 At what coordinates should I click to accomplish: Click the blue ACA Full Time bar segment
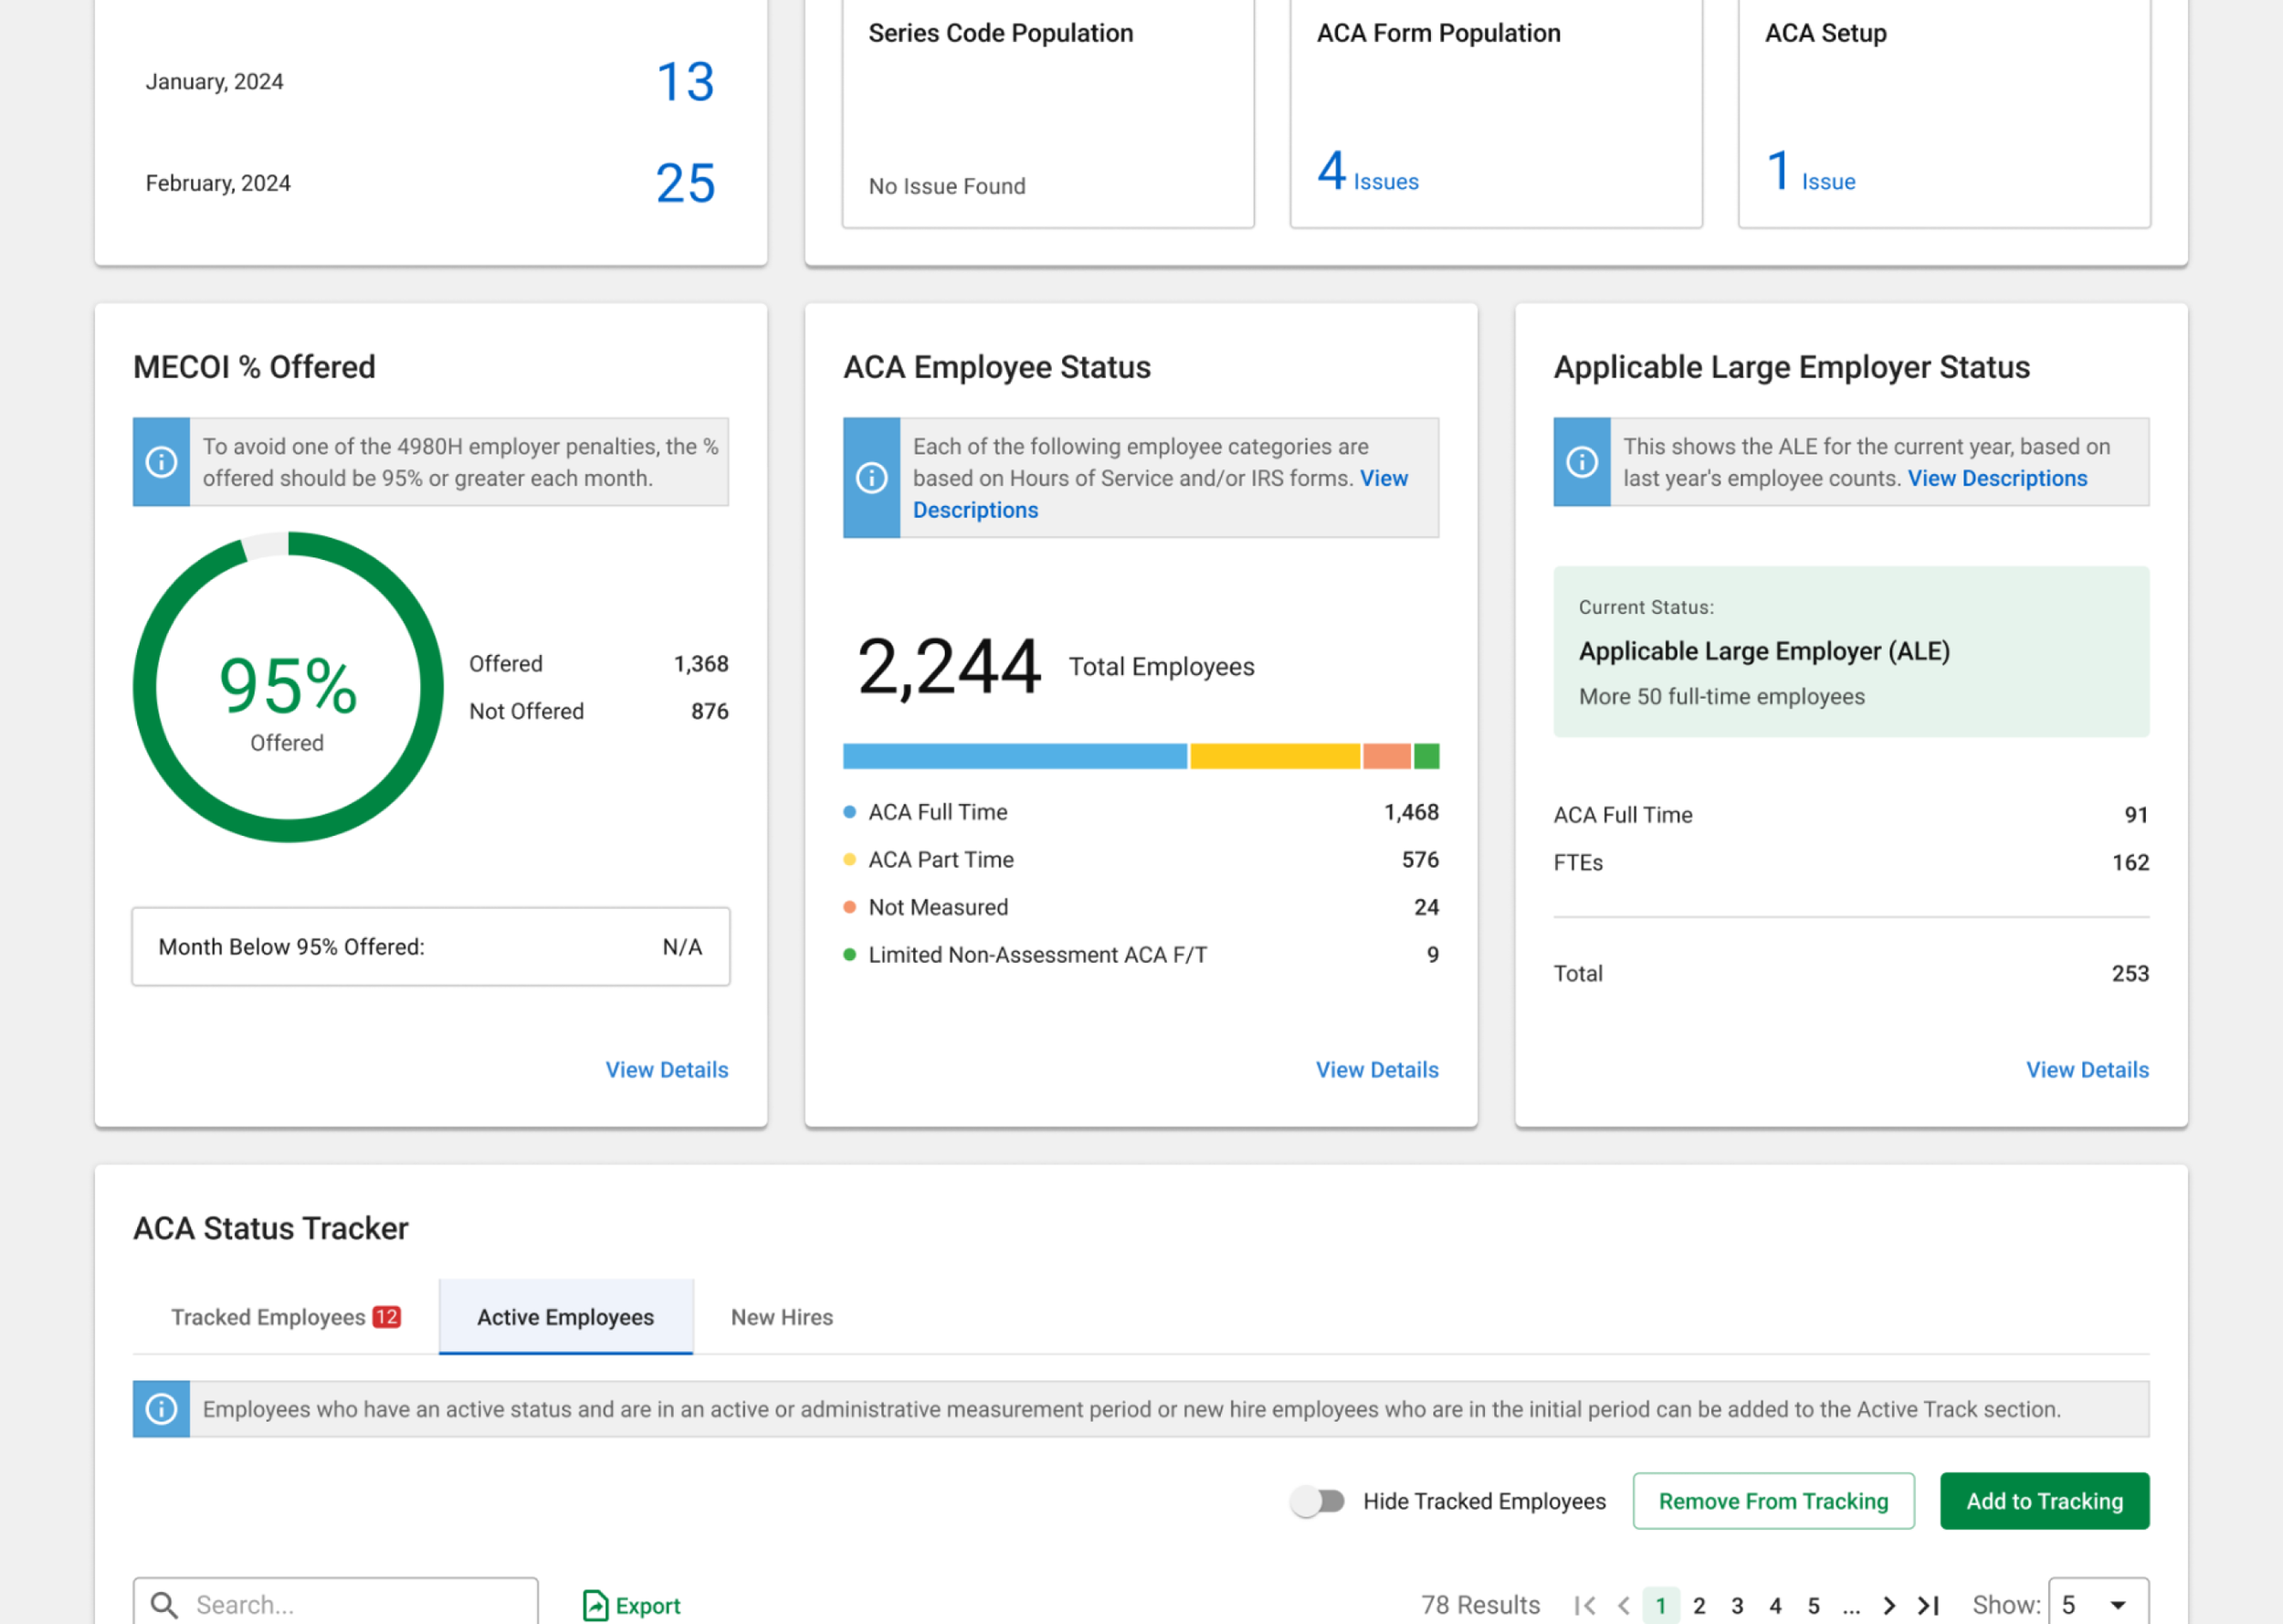tap(1015, 756)
